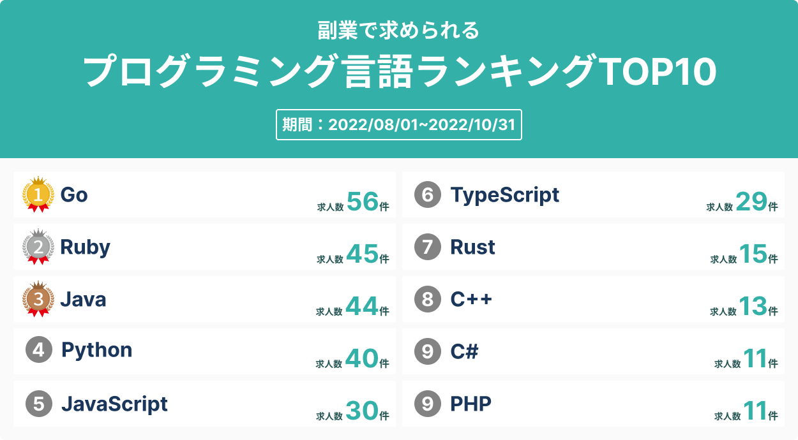Screen dimensions: 798x440
Task: Open the Ruby language entry
Action: pyautogui.click(x=85, y=247)
